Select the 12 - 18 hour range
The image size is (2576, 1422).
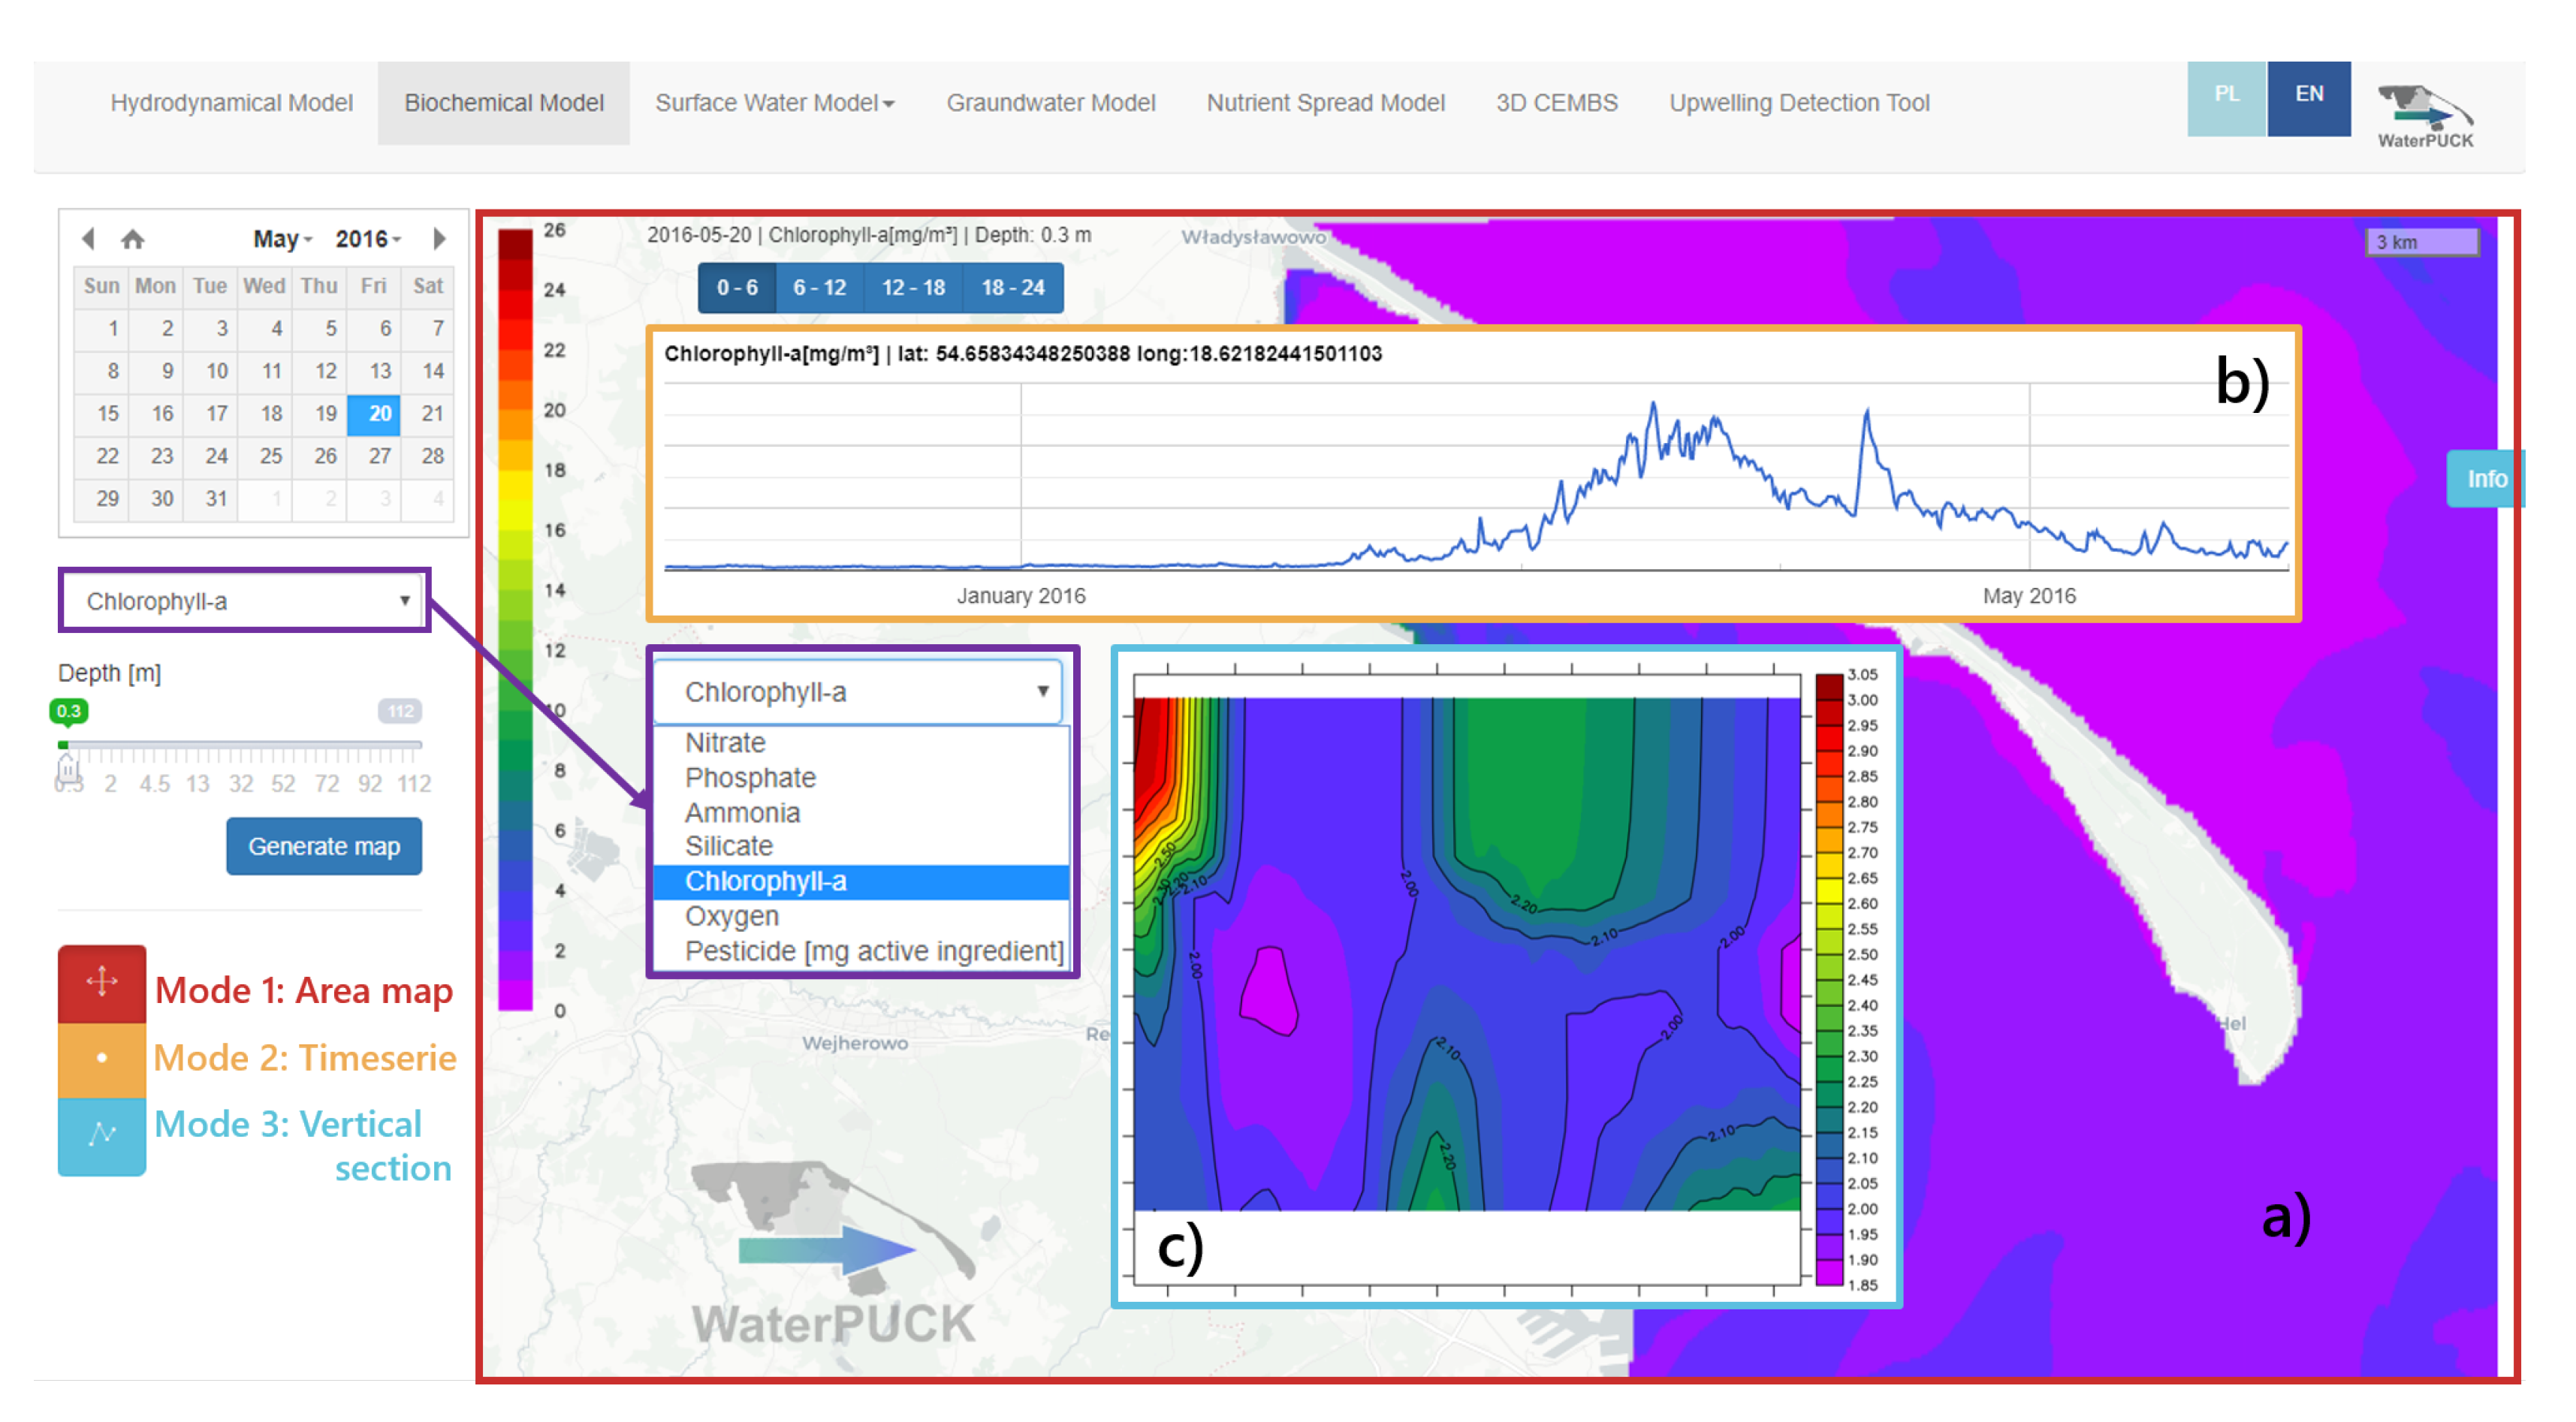pos(913,288)
